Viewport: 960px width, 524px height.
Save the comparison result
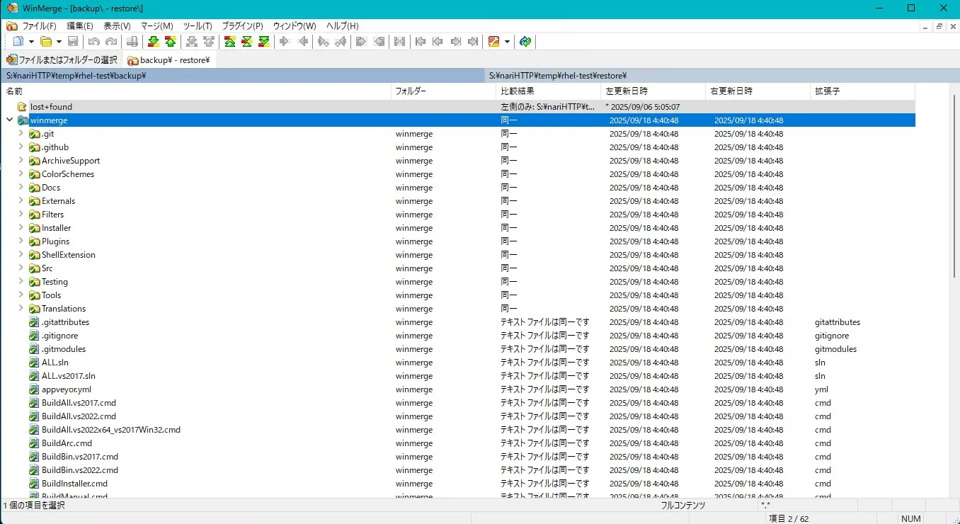coord(73,41)
